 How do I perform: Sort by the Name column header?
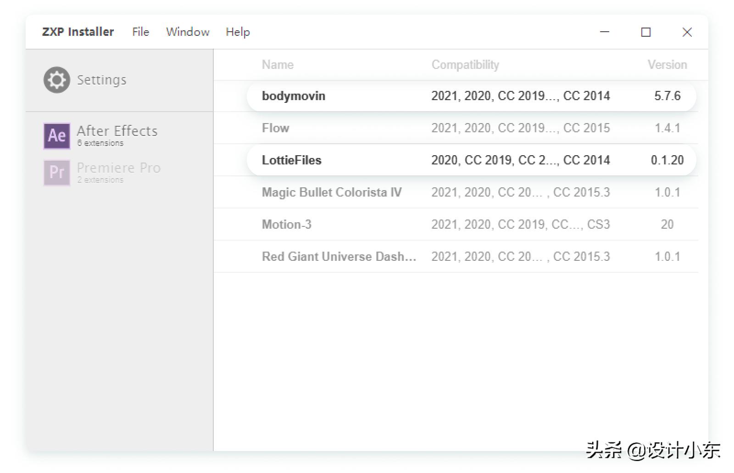[278, 65]
